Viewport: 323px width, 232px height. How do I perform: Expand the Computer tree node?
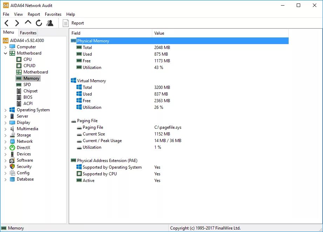(6, 47)
